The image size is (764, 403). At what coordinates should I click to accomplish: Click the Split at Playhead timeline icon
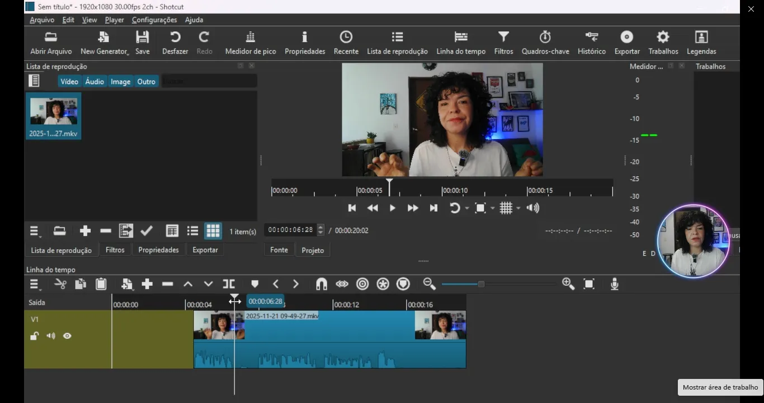(x=229, y=284)
